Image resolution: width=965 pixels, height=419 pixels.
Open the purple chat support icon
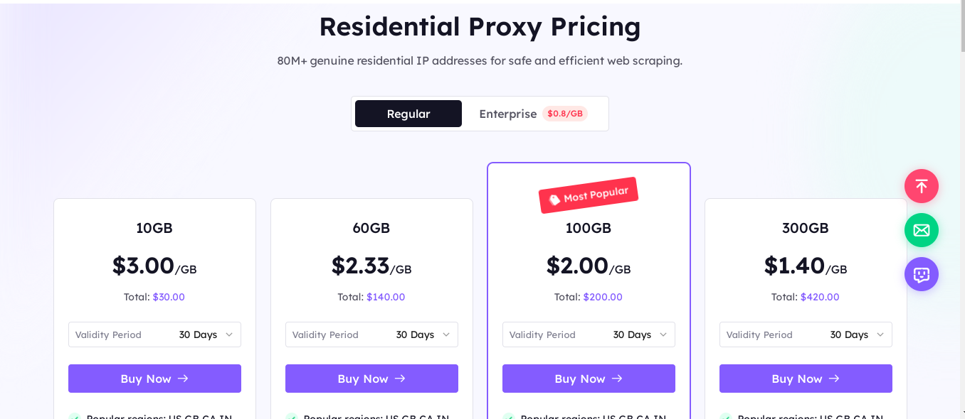[x=922, y=274]
